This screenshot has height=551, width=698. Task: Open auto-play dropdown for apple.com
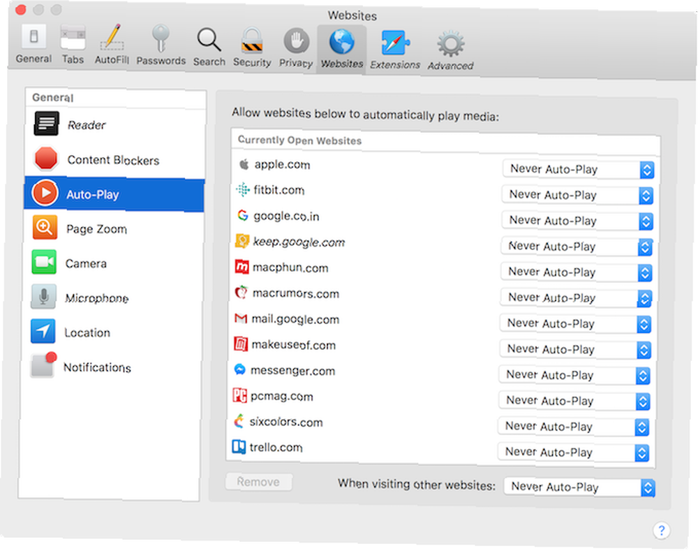578,169
